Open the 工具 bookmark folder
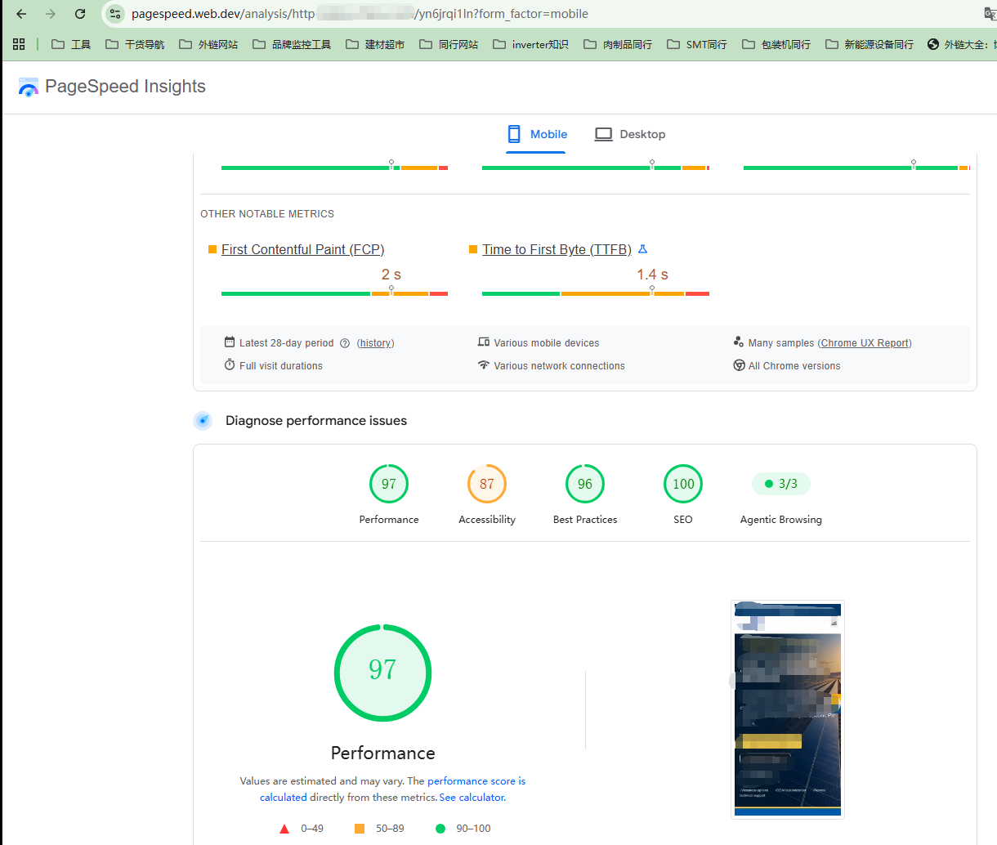The height and width of the screenshot is (845, 997). coord(71,44)
